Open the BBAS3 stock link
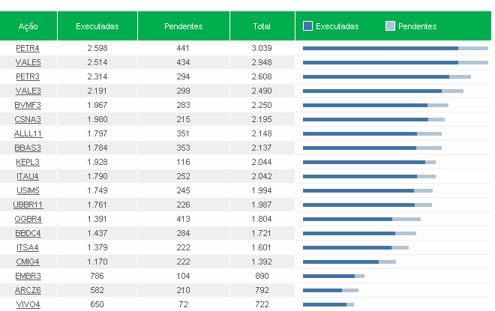Image resolution: width=495 pixels, height=311 pixels. (x=28, y=148)
